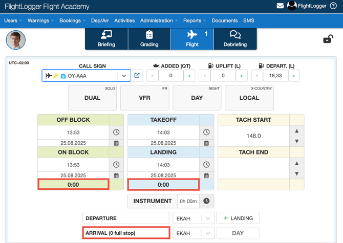Click the Instrument time clock icon
The image size is (343, 243).
(x=206, y=201)
